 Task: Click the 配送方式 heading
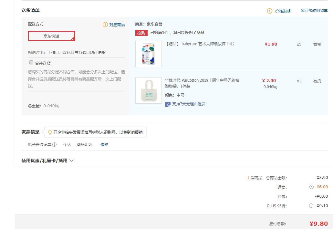36,24
